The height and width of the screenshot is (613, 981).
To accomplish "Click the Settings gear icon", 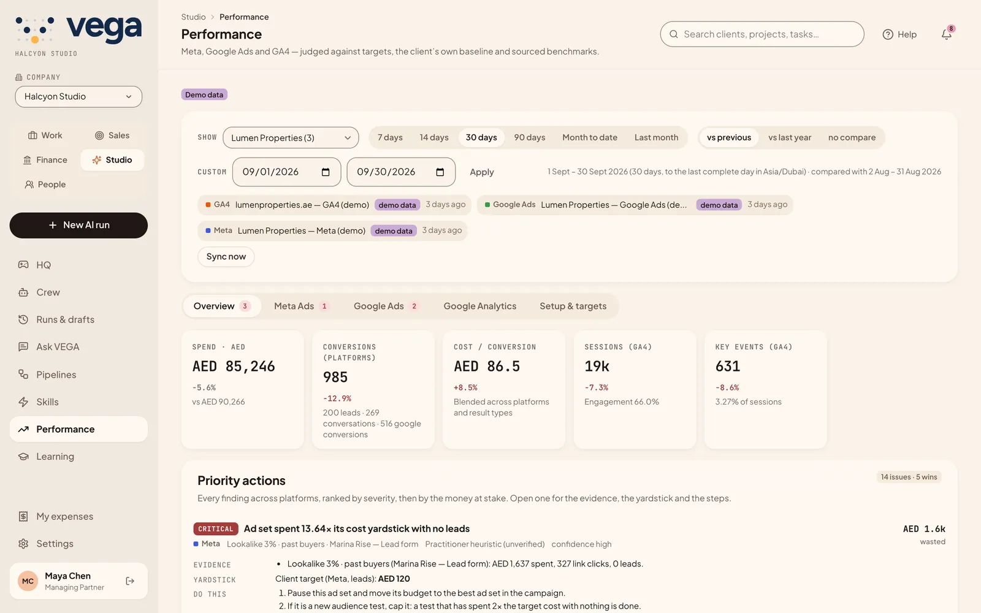I will coord(23,544).
